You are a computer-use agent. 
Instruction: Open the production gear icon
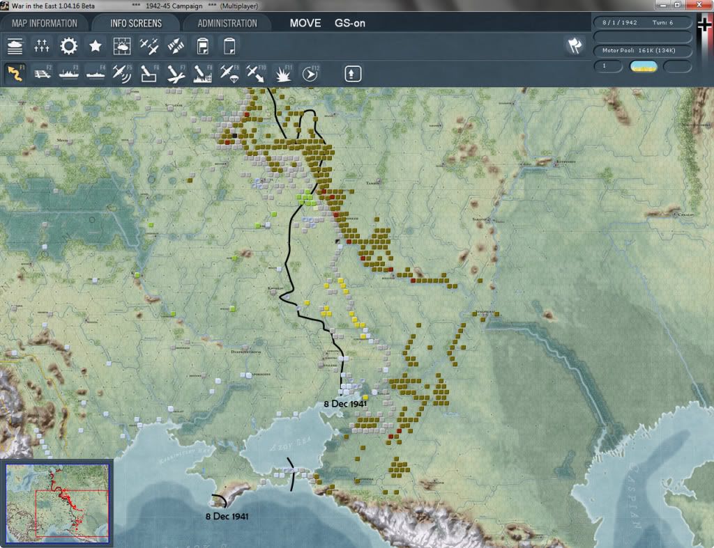[x=69, y=46]
